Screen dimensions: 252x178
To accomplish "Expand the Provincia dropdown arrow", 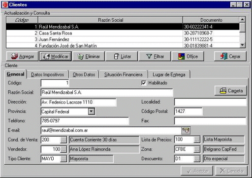I will pyautogui.click(x=92, y=111).
